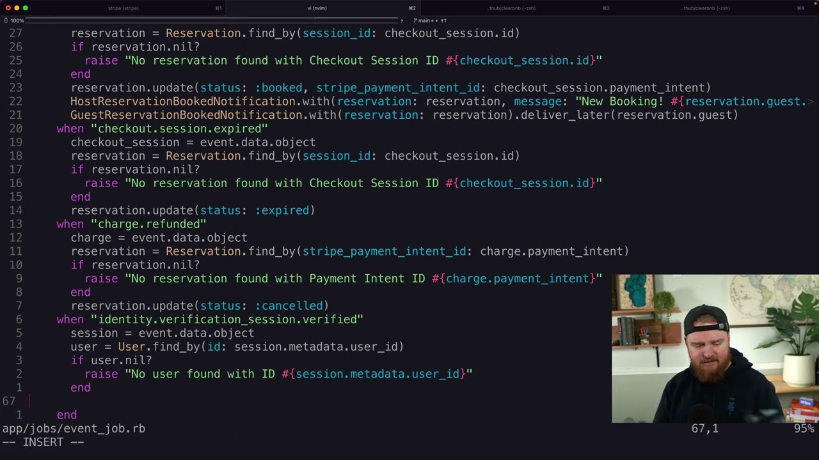Click 'checkout_session = event.data.object' line
The width and height of the screenshot is (819, 460).
click(193, 142)
